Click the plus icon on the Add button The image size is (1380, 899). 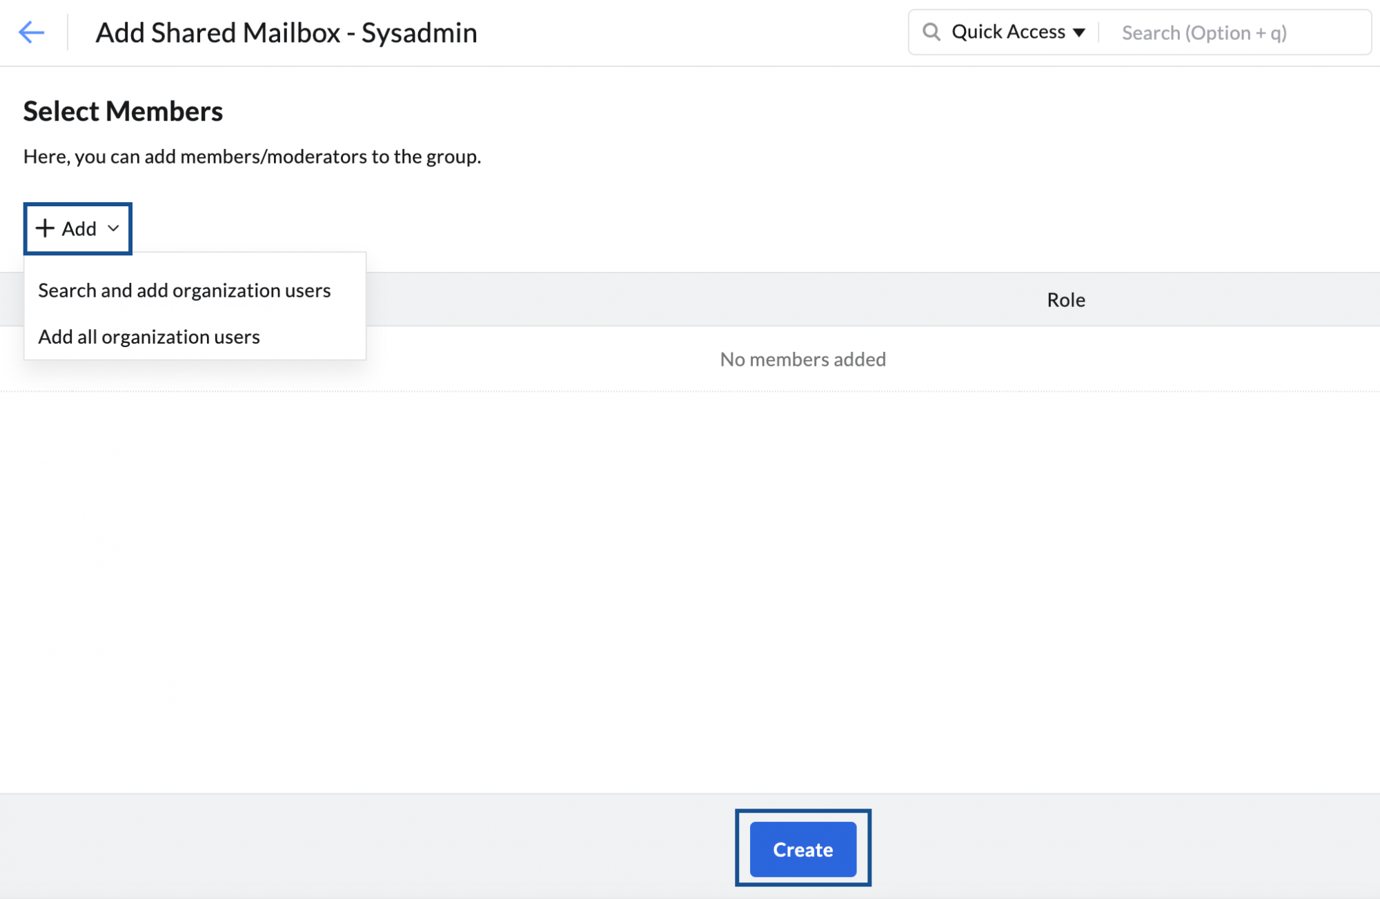coord(46,228)
